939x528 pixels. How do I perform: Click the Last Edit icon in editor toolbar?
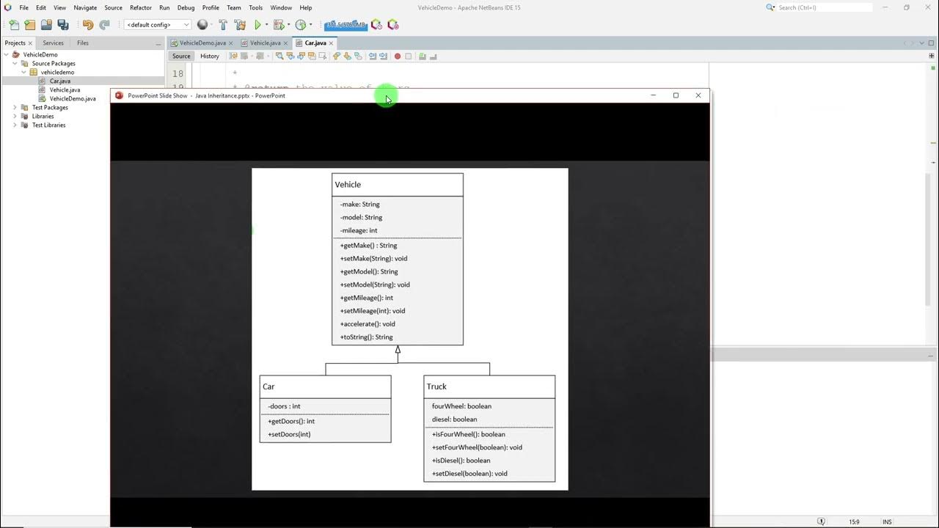233,56
